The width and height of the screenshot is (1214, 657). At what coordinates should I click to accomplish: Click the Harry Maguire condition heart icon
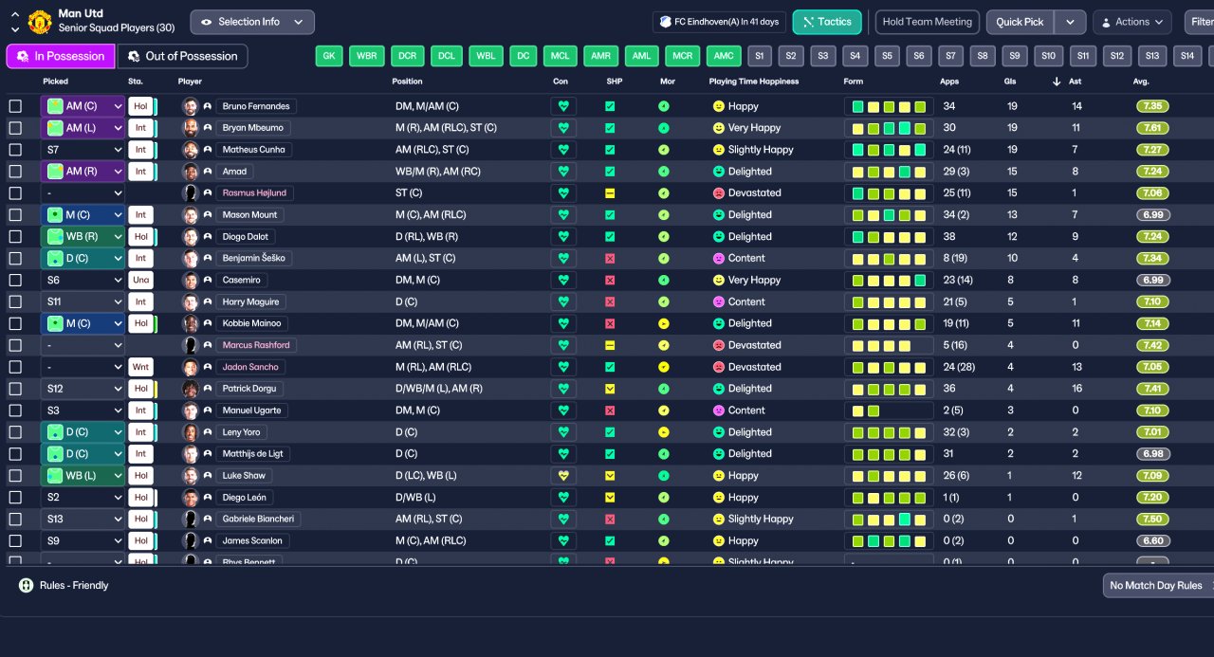pyautogui.click(x=563, y=301)
